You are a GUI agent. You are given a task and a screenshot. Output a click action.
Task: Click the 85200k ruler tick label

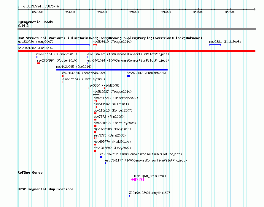click(37, 12)
